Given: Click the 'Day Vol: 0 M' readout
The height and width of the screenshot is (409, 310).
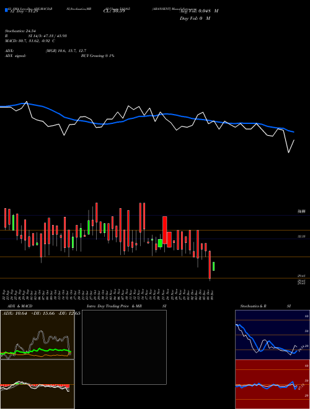Looking at the screenshot, I should click(195, 18).
